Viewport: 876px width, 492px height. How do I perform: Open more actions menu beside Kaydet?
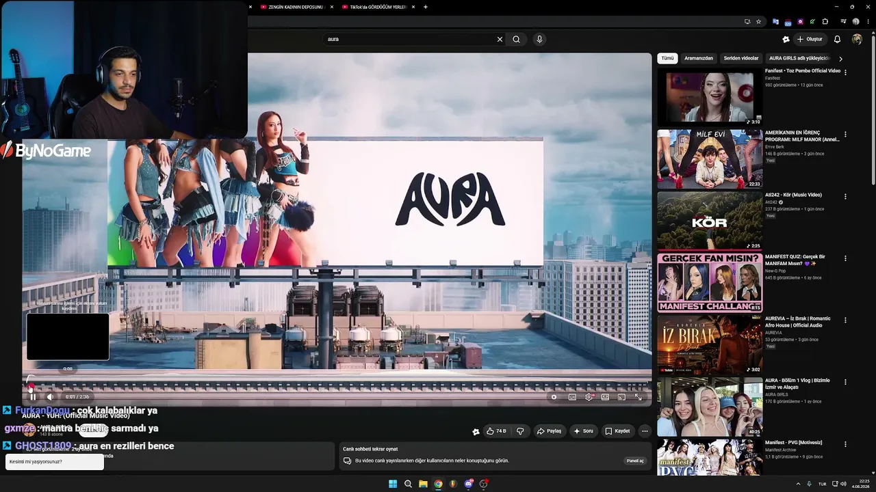pyautogui.click(x=645, y=431)
